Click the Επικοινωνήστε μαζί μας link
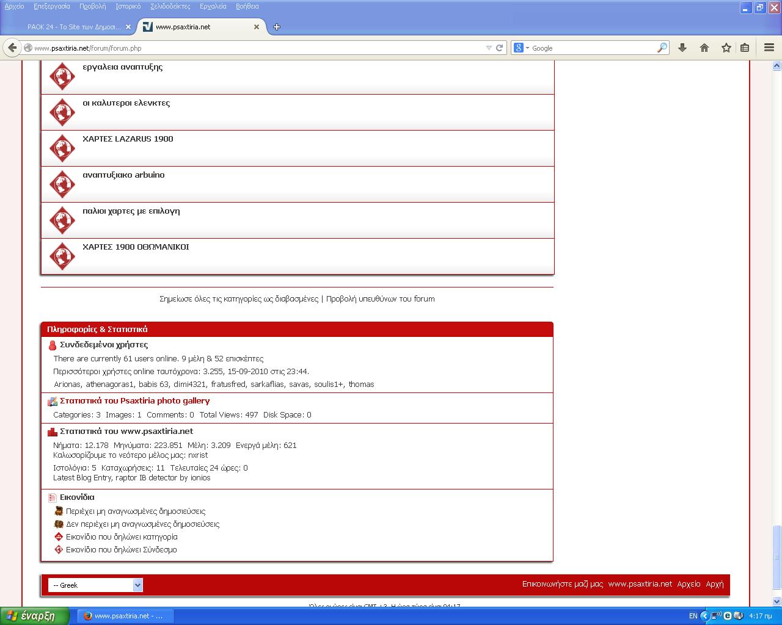782x625 pixels. pos(562,584)
